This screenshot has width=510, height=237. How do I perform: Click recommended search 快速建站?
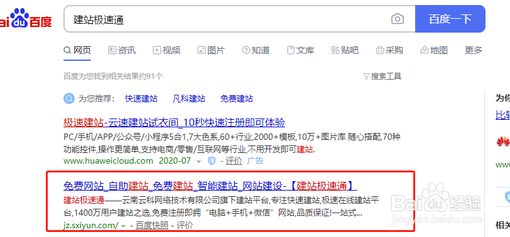tap(141, 98)
